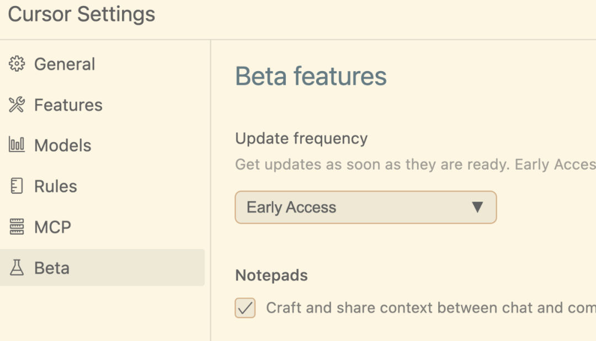The height and width of the screenshot is (341, 596).
Task: Disable the Notepads checkbox
Action: (x=245, y=307)
